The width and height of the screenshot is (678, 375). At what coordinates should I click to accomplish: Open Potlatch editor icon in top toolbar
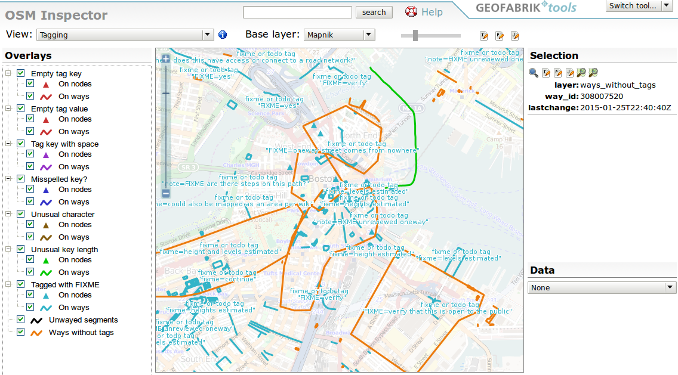[500, 36]
